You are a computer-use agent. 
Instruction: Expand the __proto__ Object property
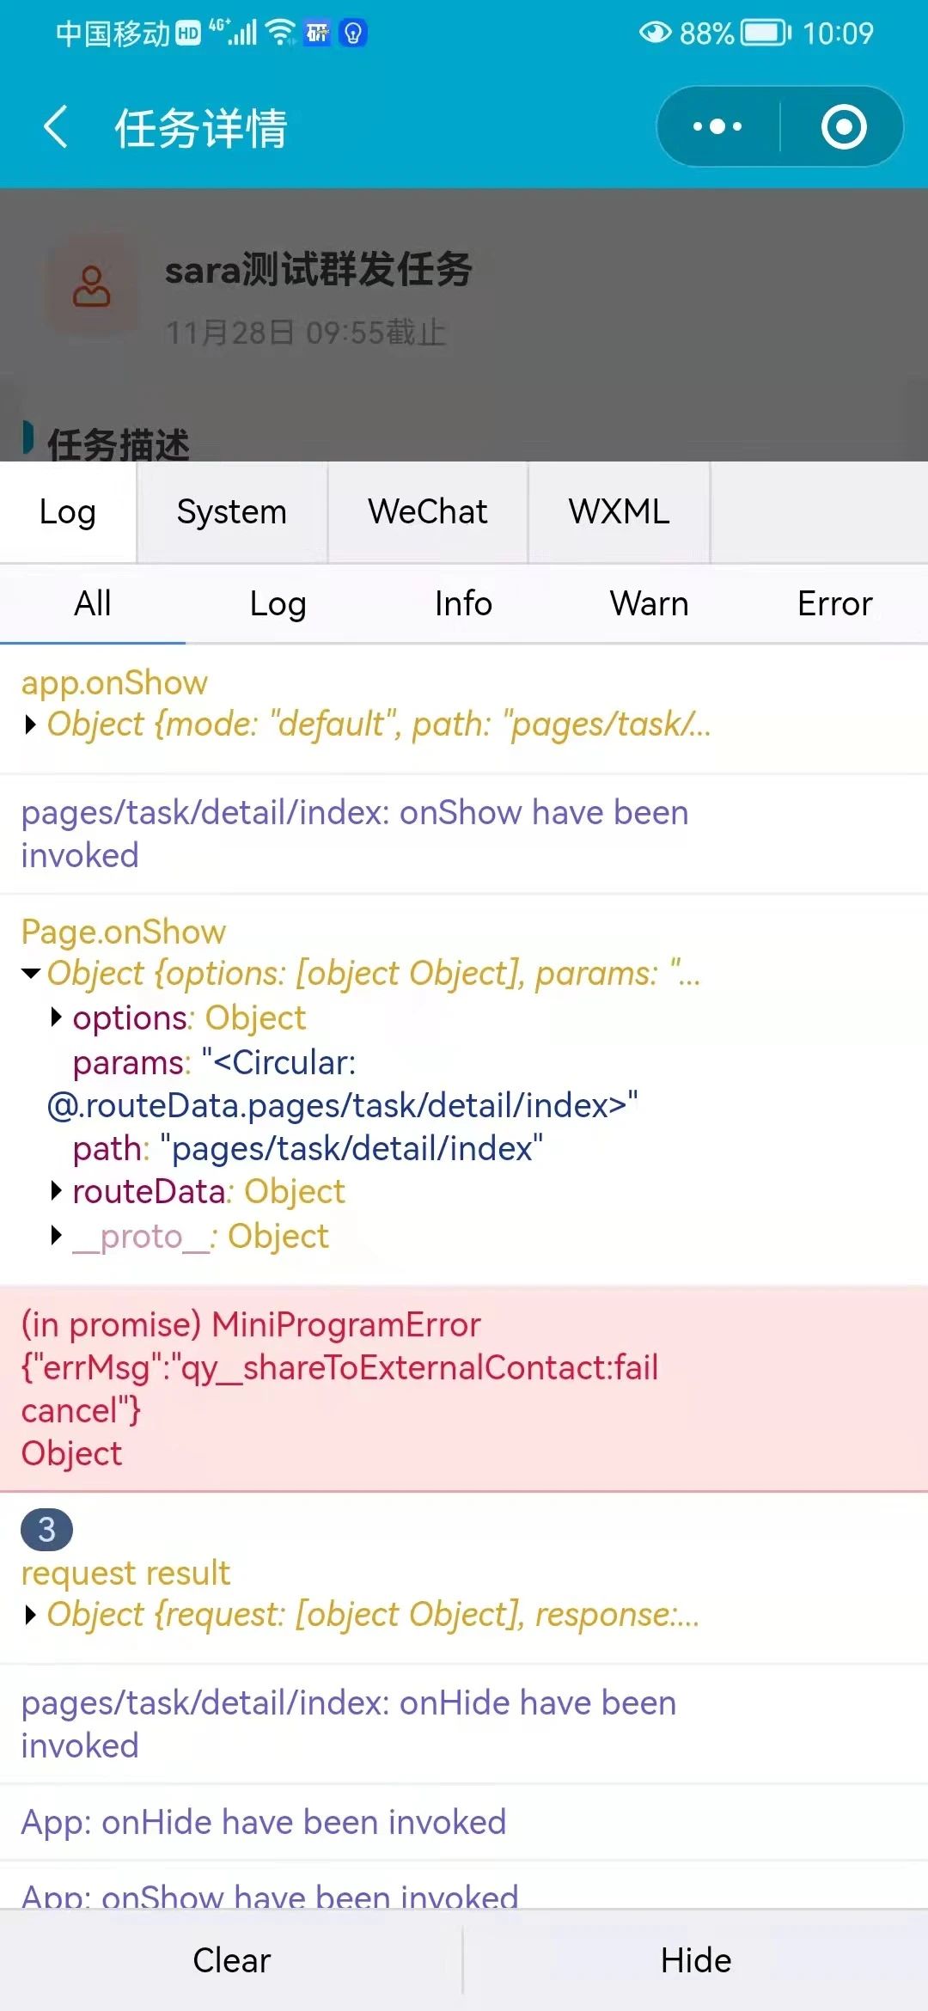click(57, 1236)
